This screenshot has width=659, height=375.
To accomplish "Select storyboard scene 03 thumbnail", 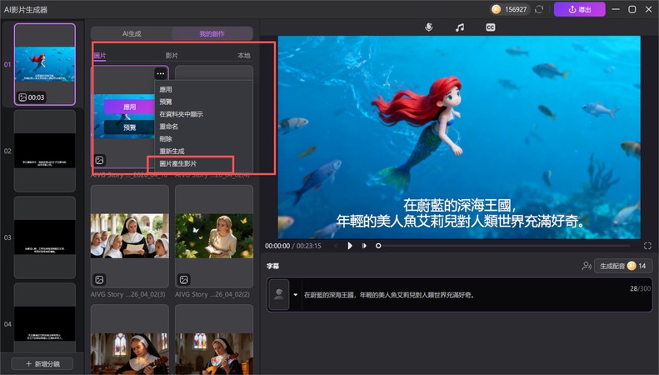I will click(x=45, y=237).
